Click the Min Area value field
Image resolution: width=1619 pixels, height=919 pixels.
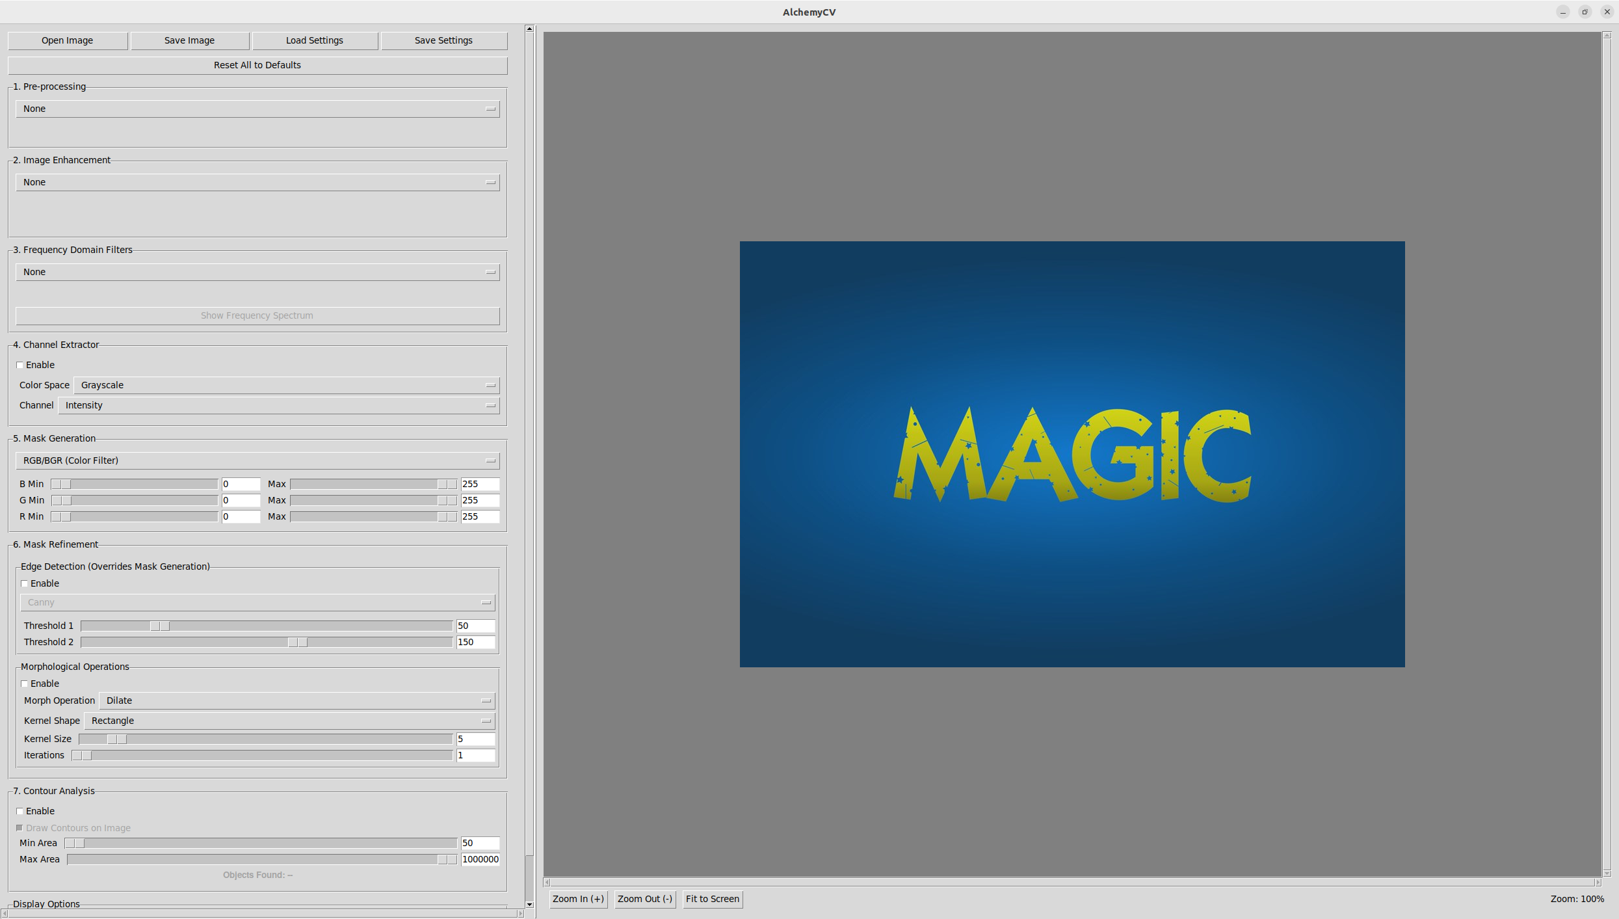coord(479,843)
